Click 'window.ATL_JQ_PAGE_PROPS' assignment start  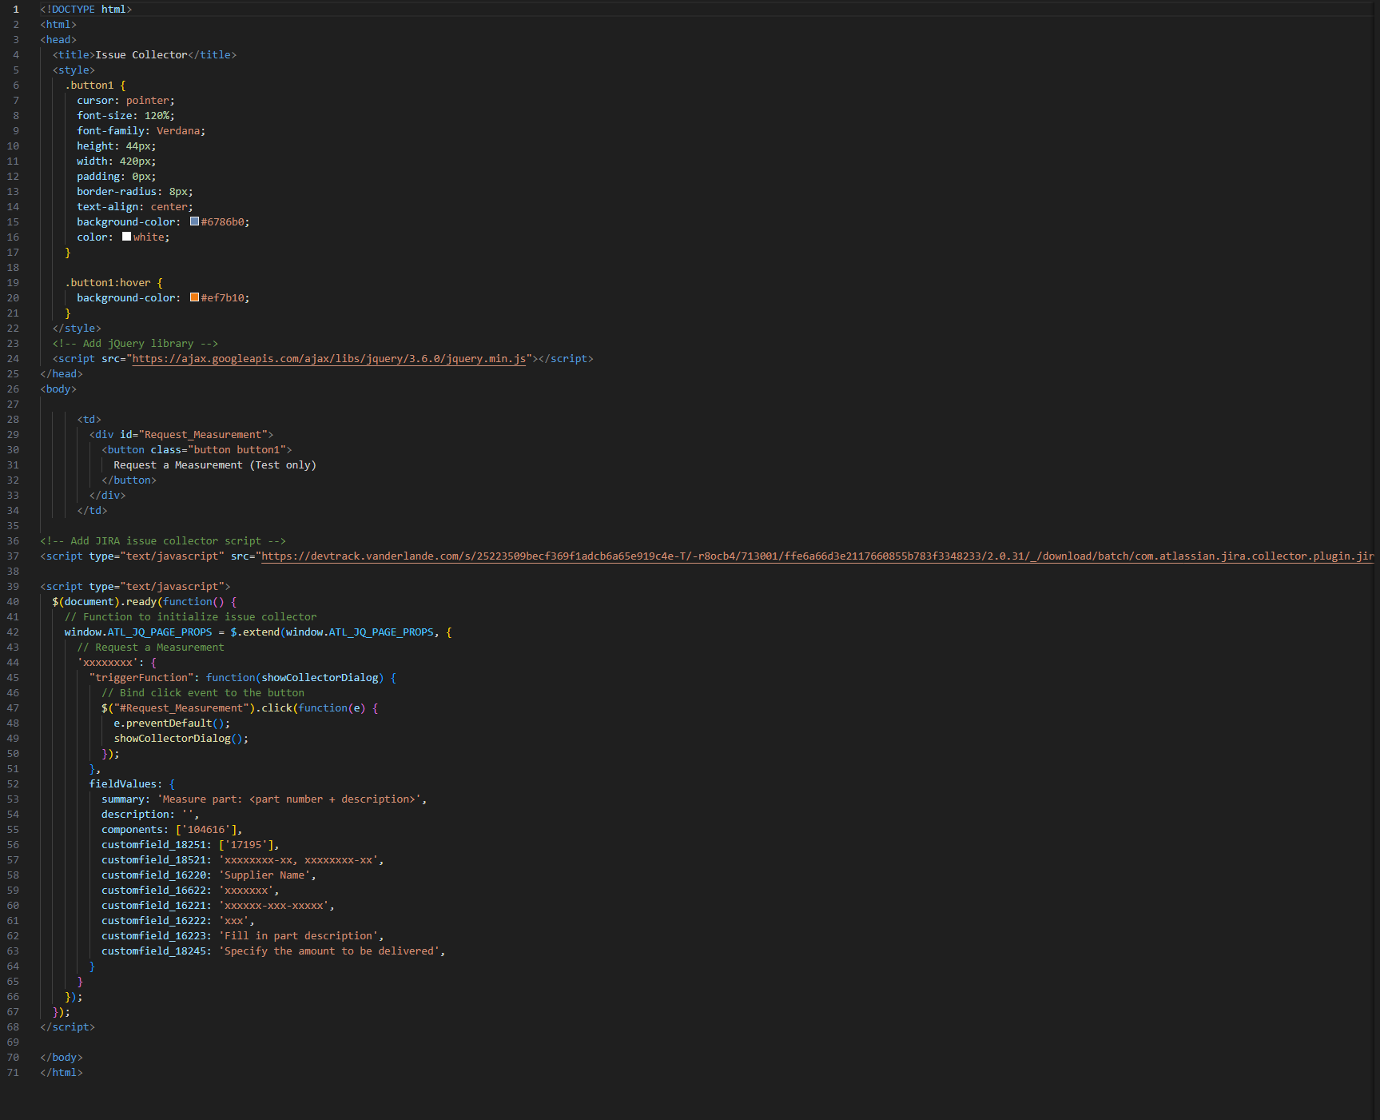[x=138, y=632]
